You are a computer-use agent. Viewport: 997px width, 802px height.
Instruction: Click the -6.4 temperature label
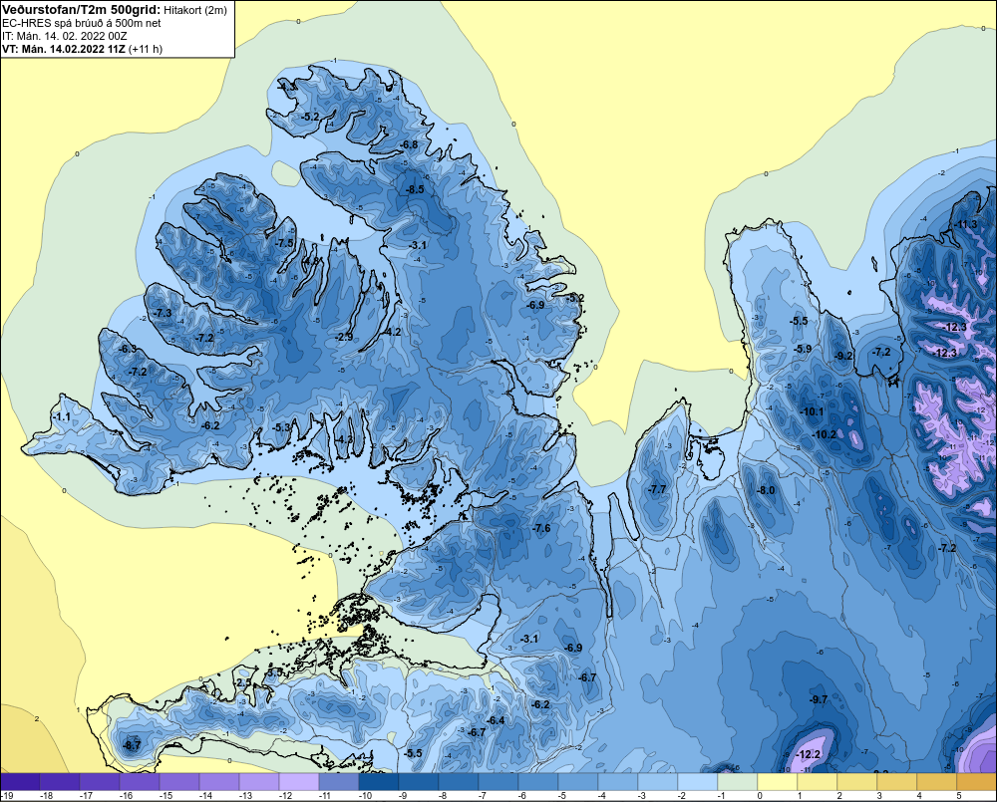tap(496, 720)
